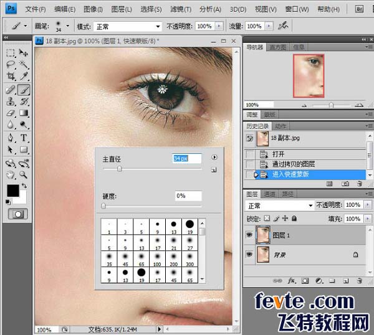
Task: Select the 打开 history state
Action: click(279, 154)
